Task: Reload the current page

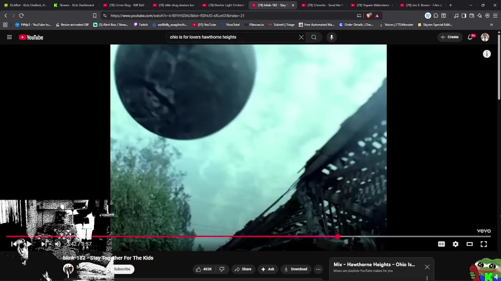Action: pyautogui.click(x=21, y=16)
